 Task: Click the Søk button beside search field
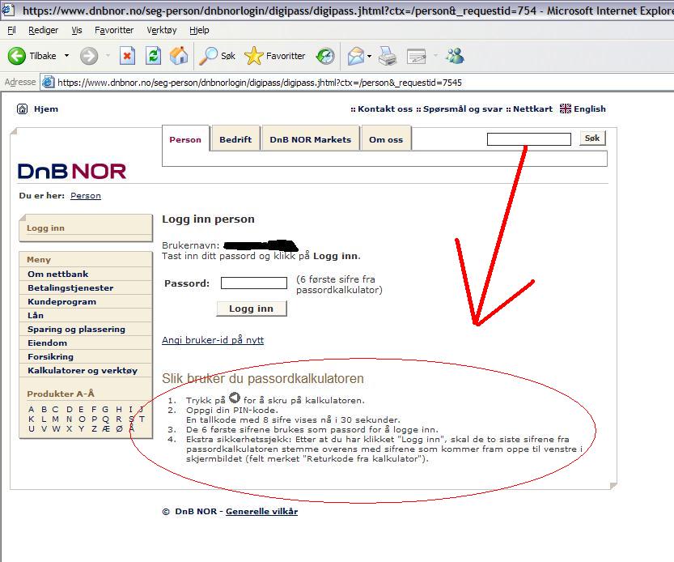click(592, 138)
